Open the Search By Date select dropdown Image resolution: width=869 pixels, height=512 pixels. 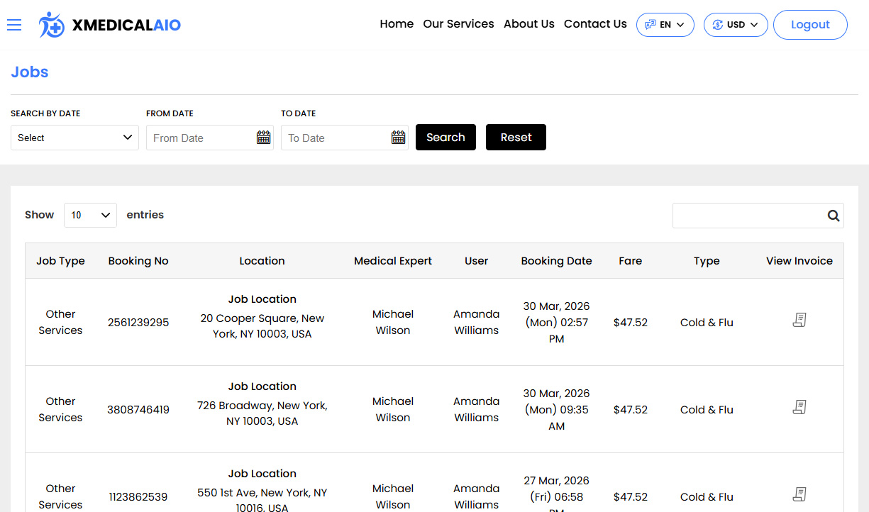[x=74, y=138]
